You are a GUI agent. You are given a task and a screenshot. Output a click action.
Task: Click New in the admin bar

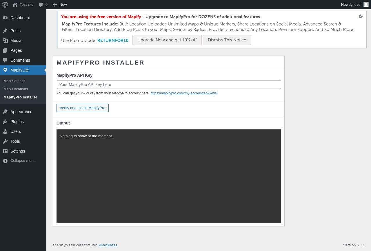(x=63, y=5)
